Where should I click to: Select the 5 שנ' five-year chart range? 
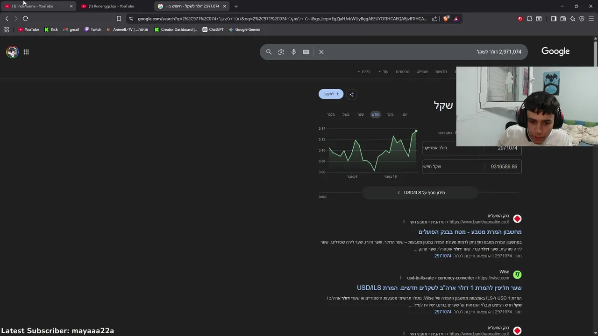click(346, 114)
